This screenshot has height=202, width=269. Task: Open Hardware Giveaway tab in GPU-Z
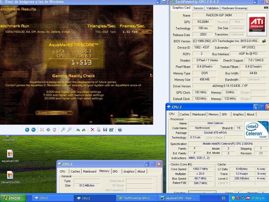[x=234, y=8]
